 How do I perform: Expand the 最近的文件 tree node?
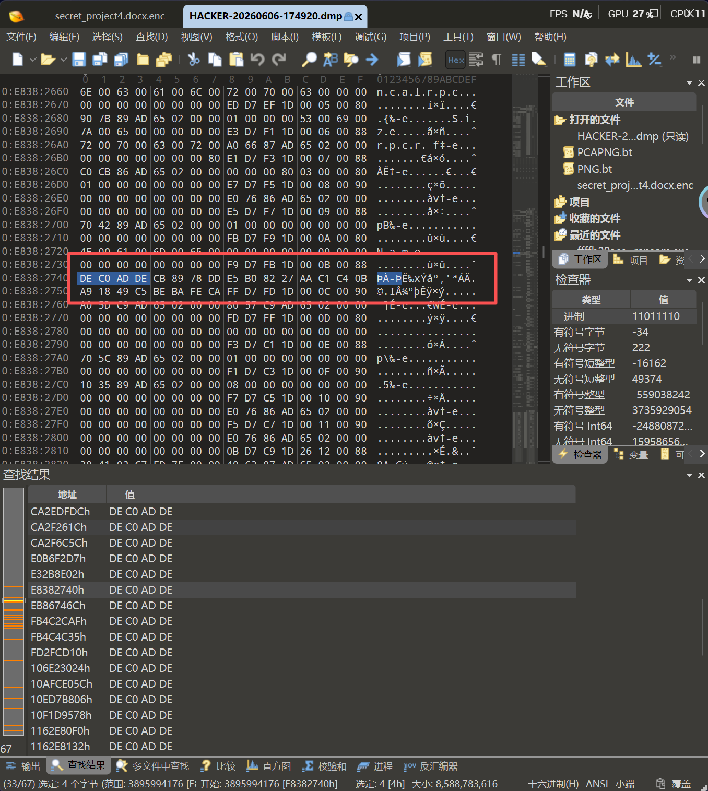560,235
